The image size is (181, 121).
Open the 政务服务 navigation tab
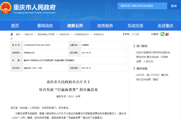coord(105,25)
